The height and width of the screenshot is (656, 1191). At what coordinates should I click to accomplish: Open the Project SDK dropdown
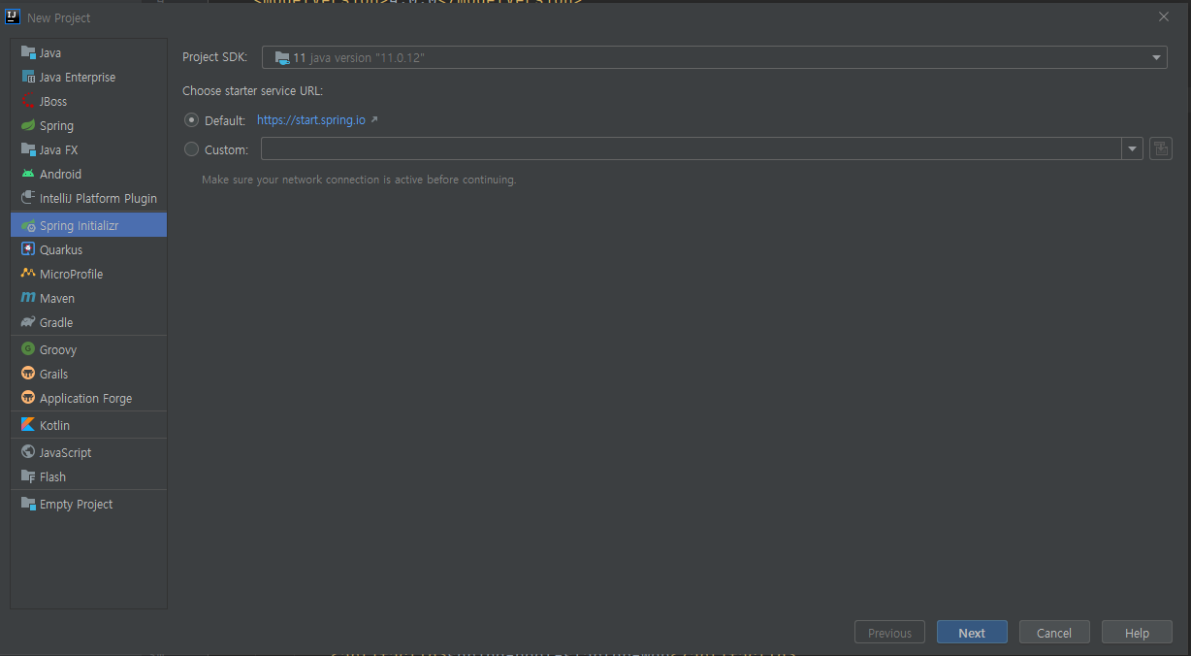click(714, 57)
